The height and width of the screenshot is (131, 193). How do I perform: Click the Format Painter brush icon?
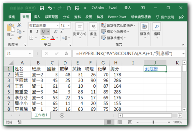click(19, 38)
